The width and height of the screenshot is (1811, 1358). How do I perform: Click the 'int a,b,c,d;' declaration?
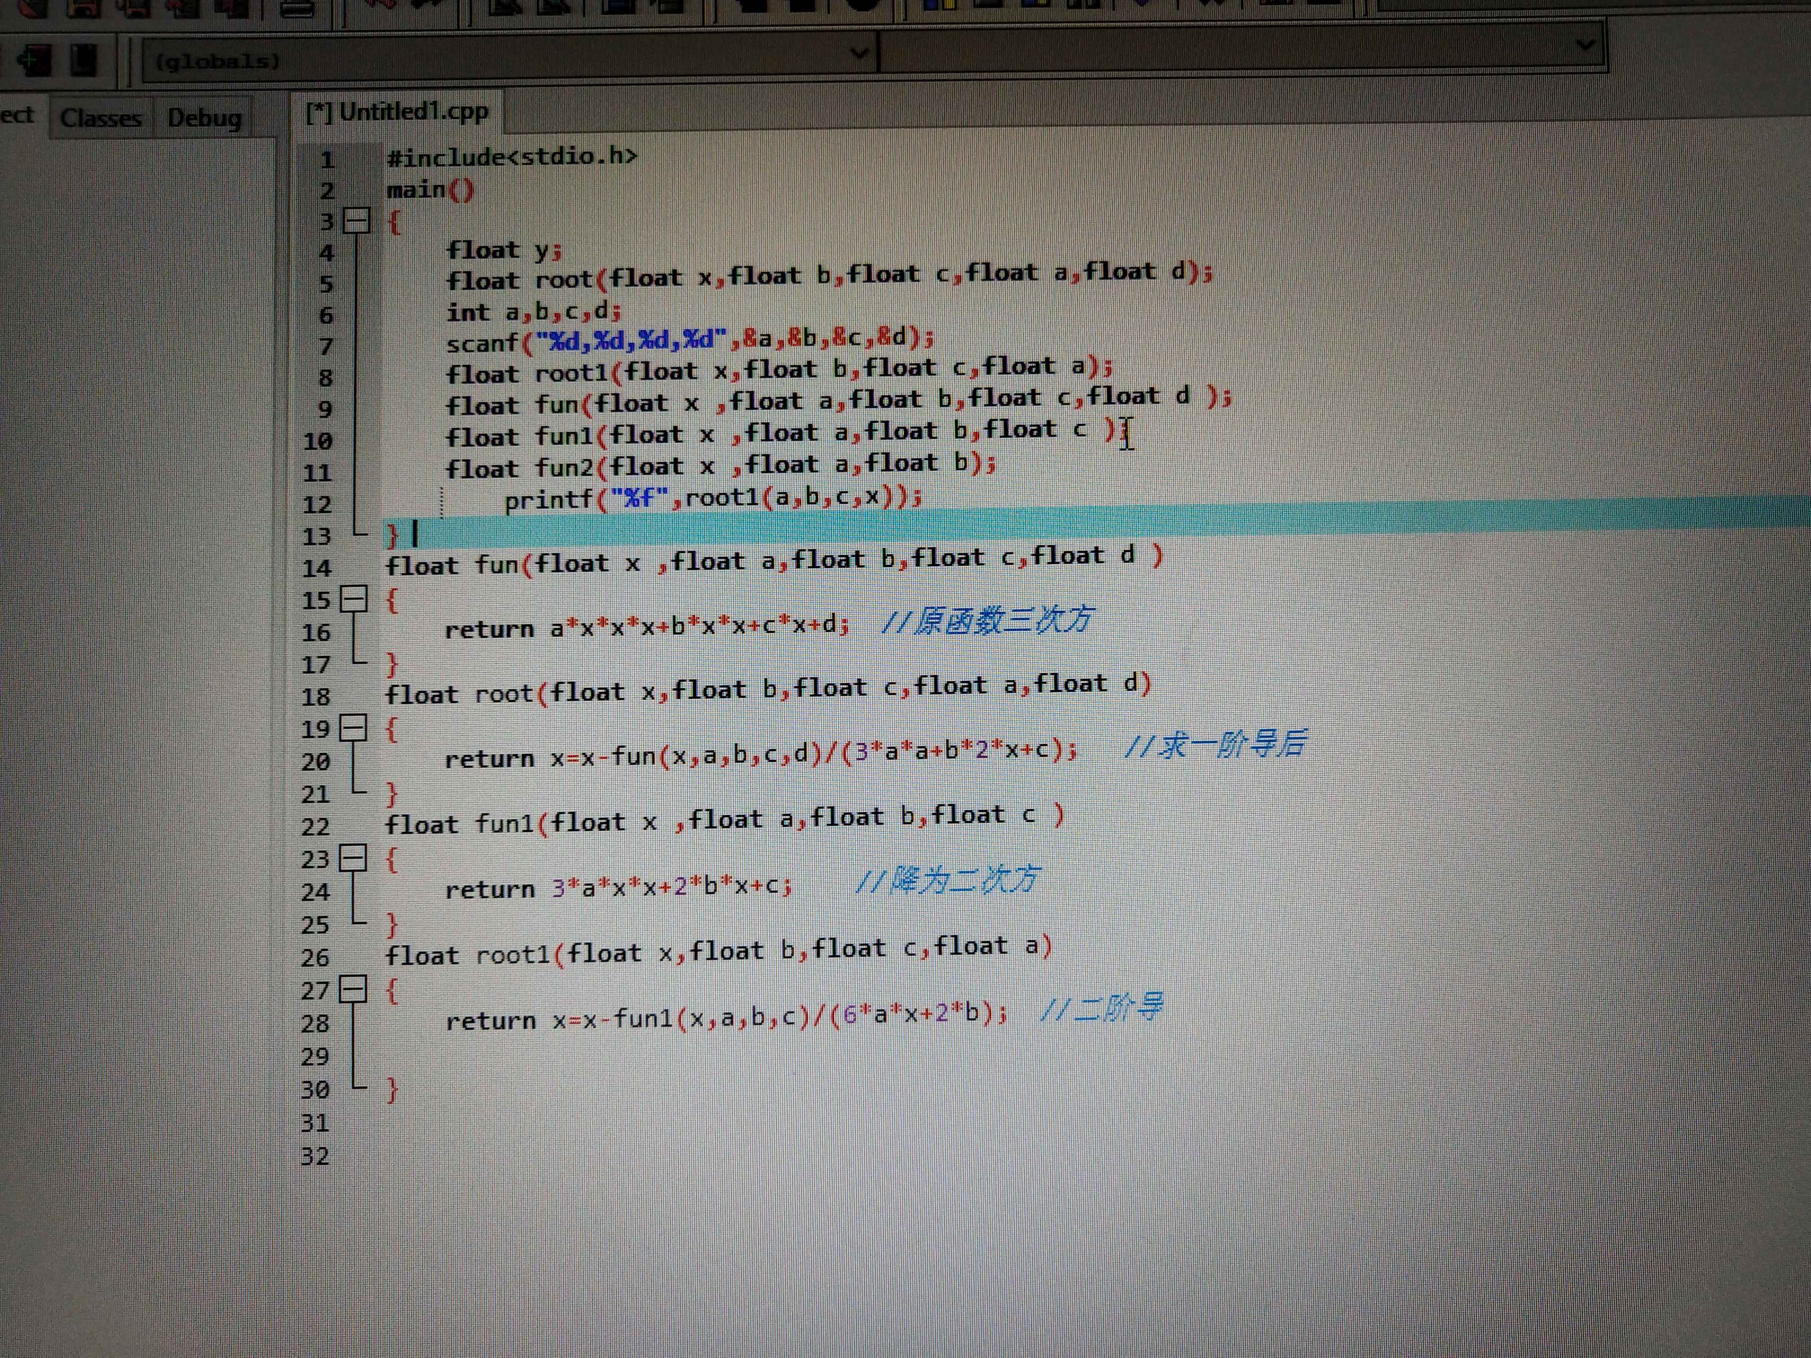click(534, 312)
